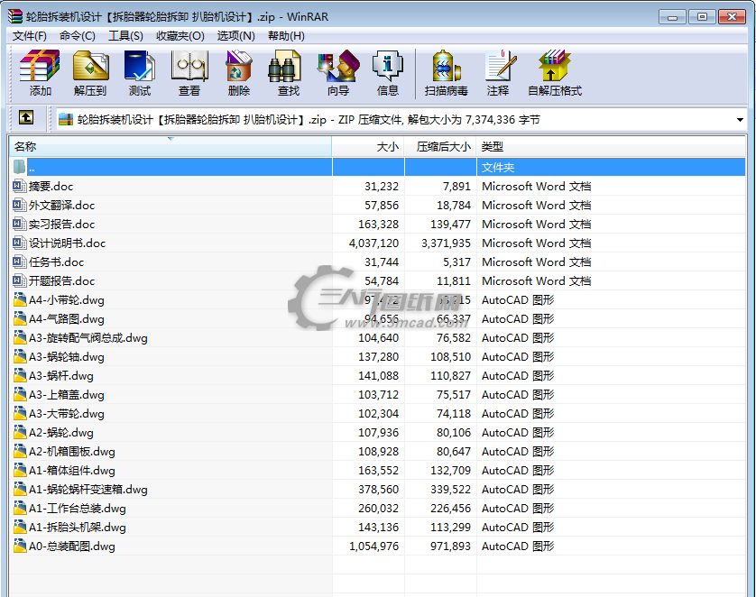Screen dimensions: 756x597
Task: Open the 文件(F) menu
Action: tap(29, 36)
